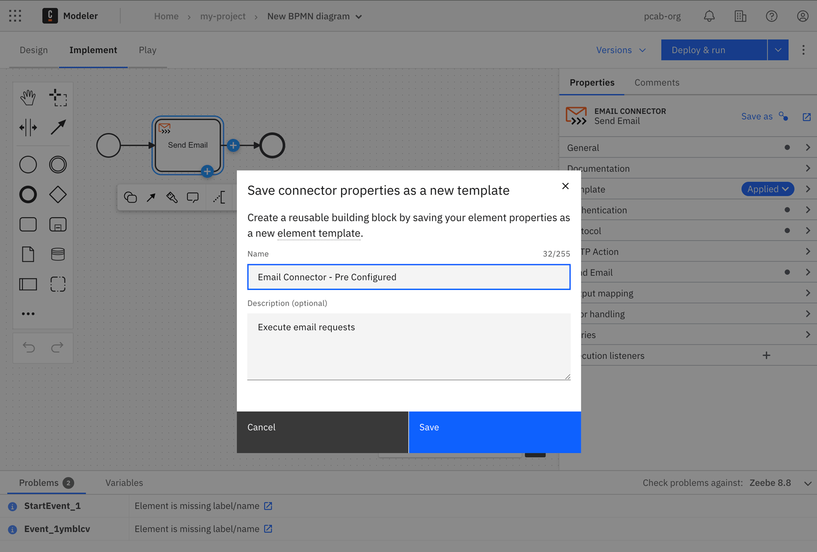Activate the lasso selection tool

[58, 98]
